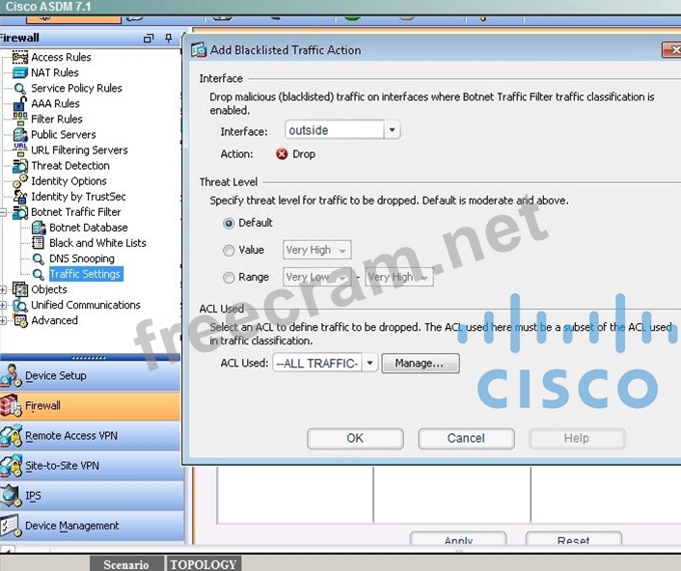Open the Interface dropdown showing outside
The width and height of the screenshot is (681, 571).
point(392,130)
